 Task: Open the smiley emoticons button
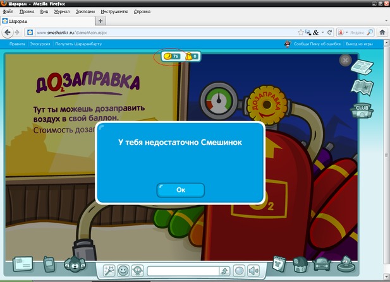click(x=123, y=271)
